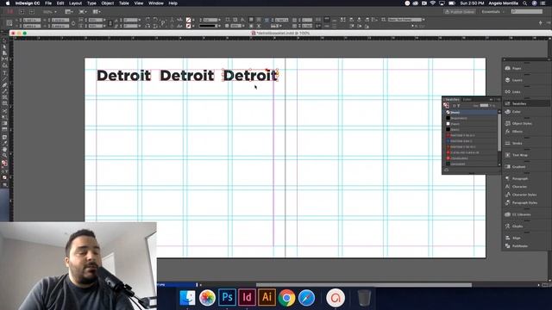This screenshot has width=552, height=310.
Task: Toggle formatting affects text in Swatches panel
Action: 458,106
